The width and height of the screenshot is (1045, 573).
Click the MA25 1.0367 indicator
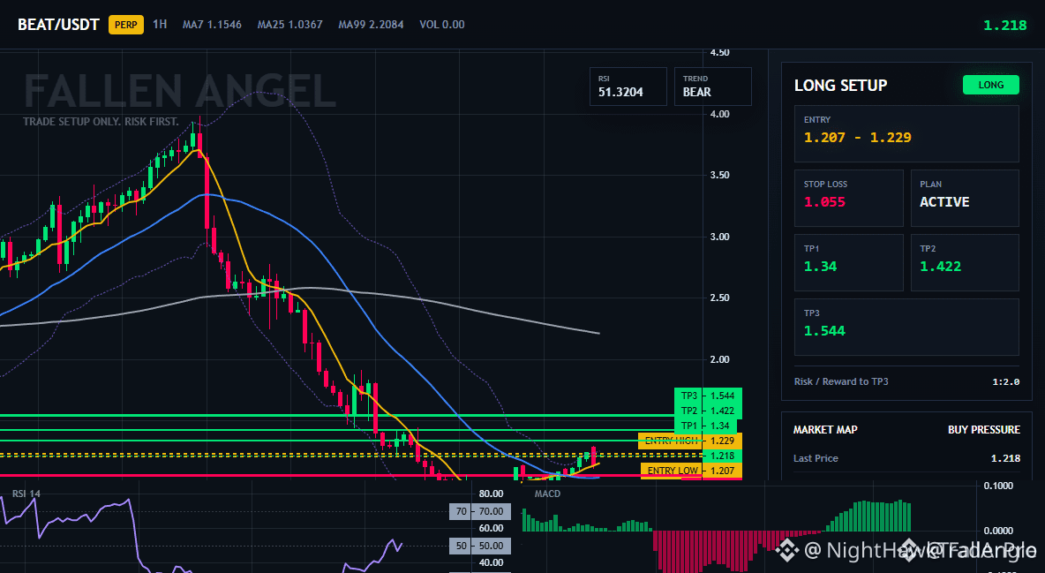(x=289, y=25)
